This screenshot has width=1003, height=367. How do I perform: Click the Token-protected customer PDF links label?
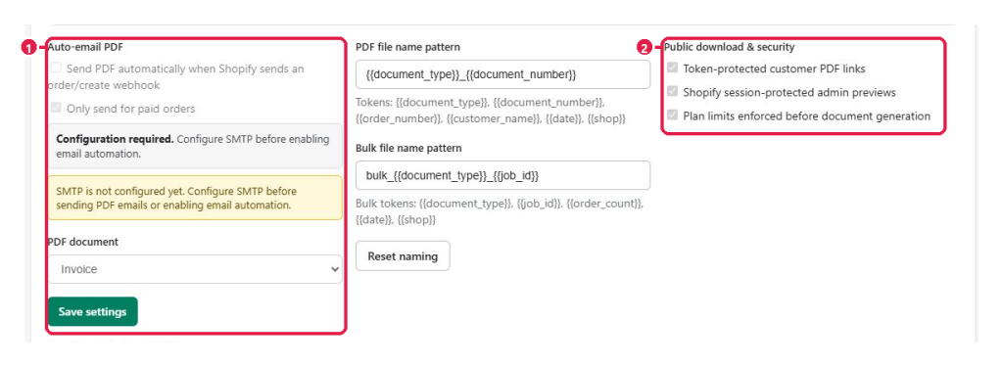[774, 69]
